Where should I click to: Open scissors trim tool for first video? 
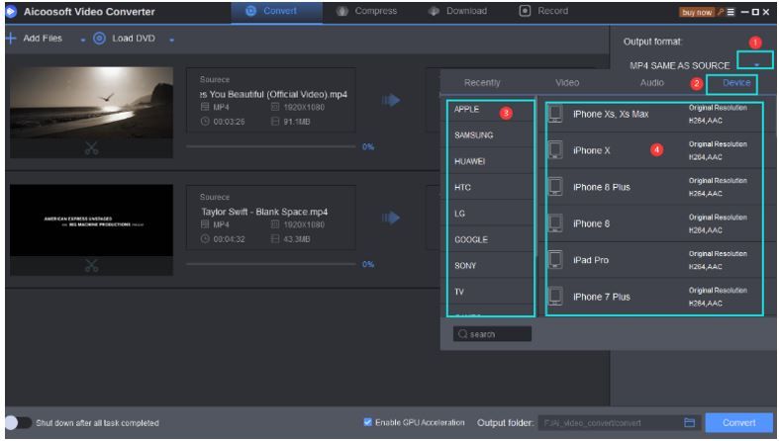click(91, 148)
